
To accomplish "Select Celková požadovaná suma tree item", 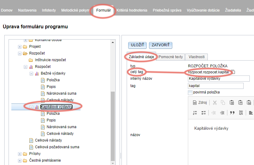I will pos(57,147).
